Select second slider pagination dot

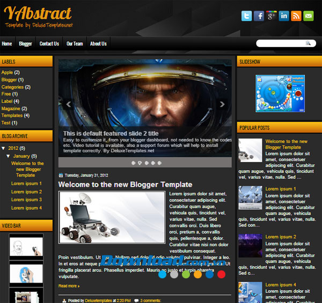pos(140,163)
